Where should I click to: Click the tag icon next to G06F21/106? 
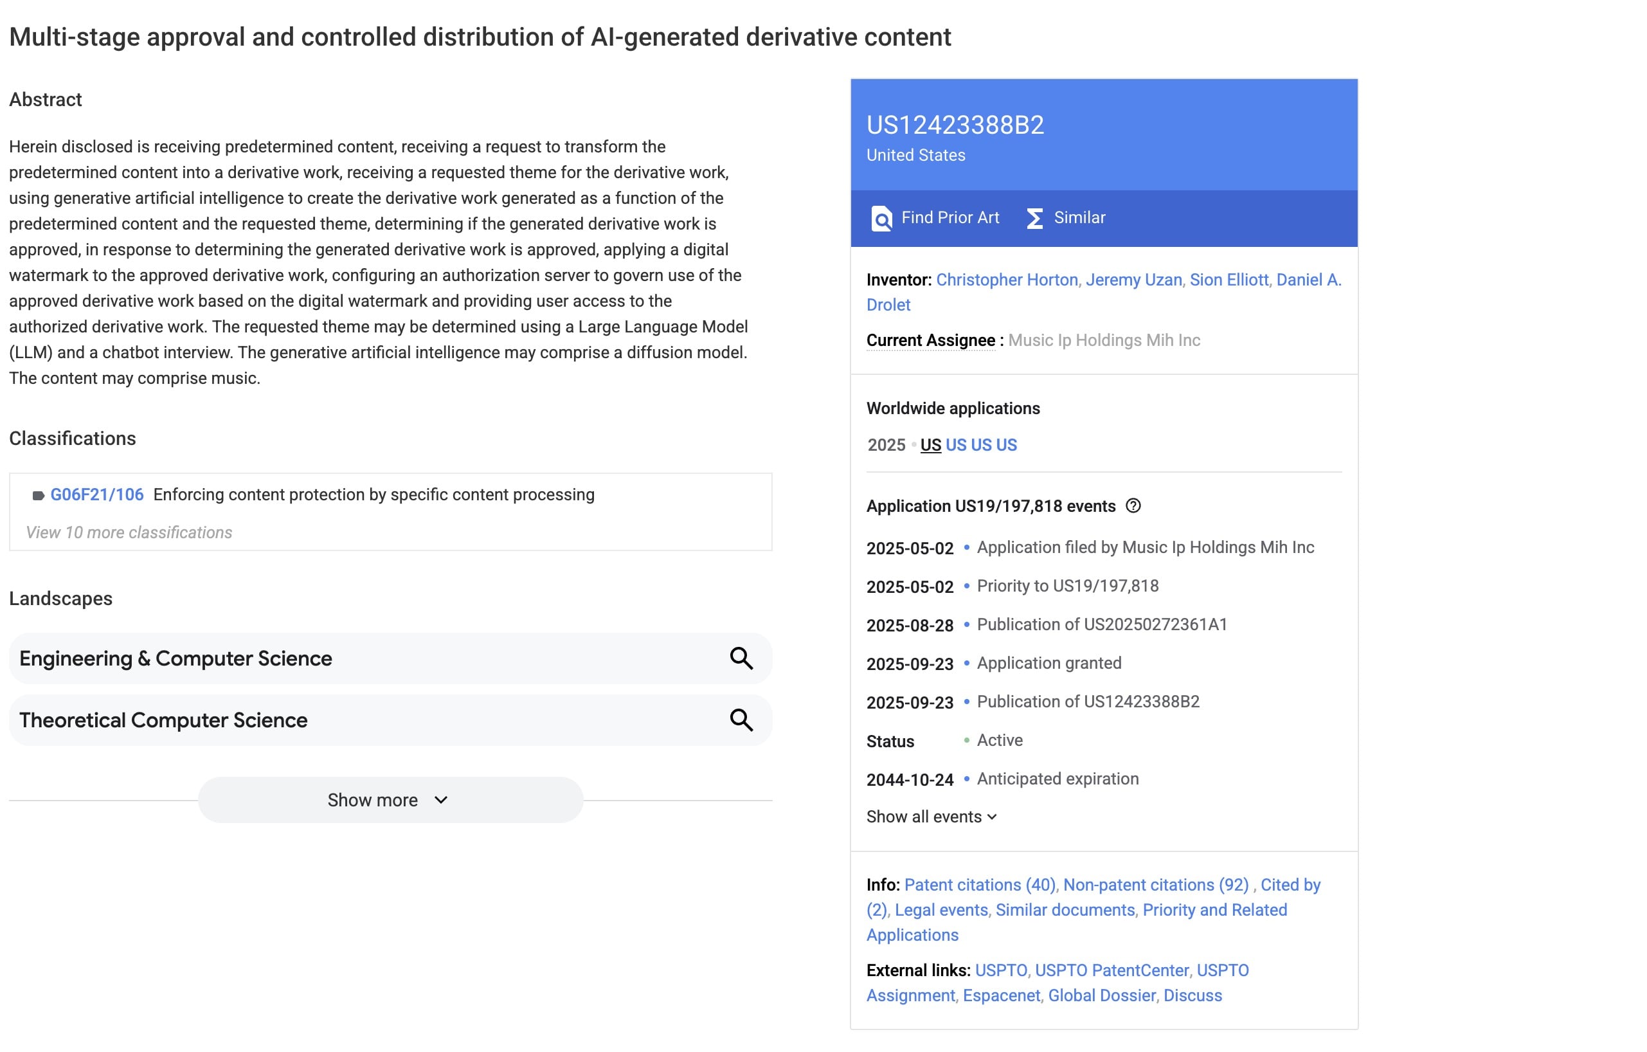pos(39,495)
